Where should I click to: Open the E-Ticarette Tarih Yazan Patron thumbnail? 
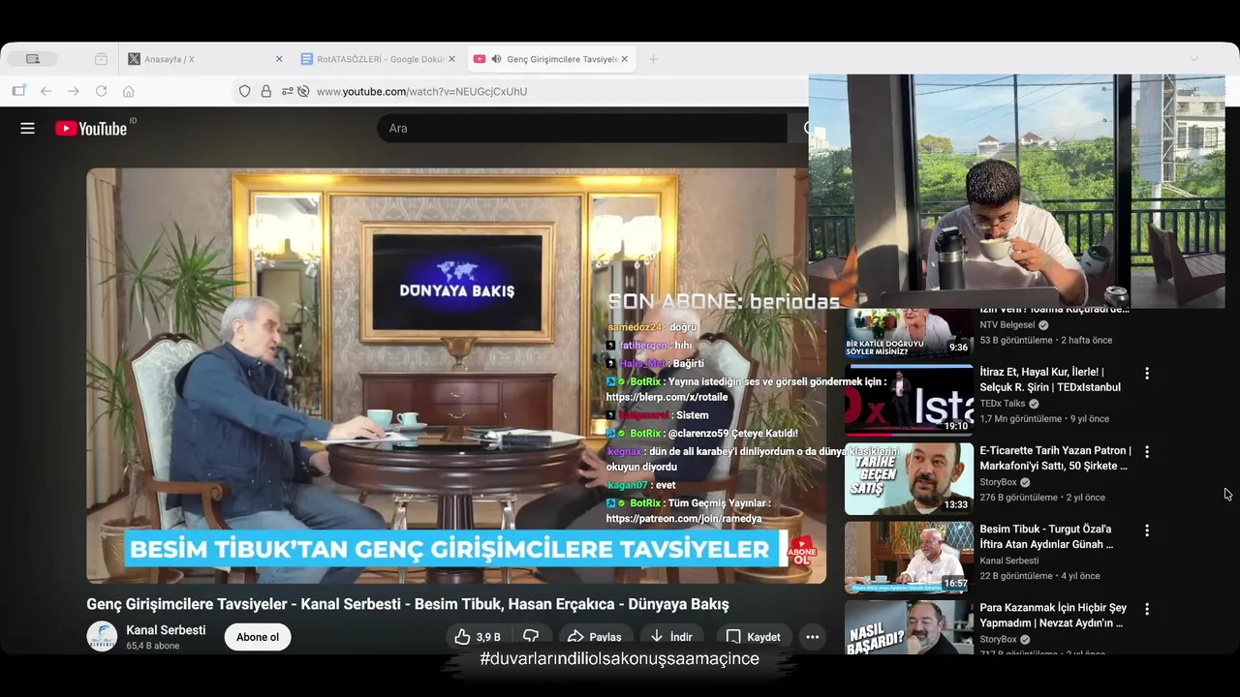point(909,478)
